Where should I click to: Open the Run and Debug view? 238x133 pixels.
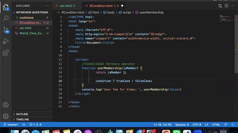tap(6, 41)
